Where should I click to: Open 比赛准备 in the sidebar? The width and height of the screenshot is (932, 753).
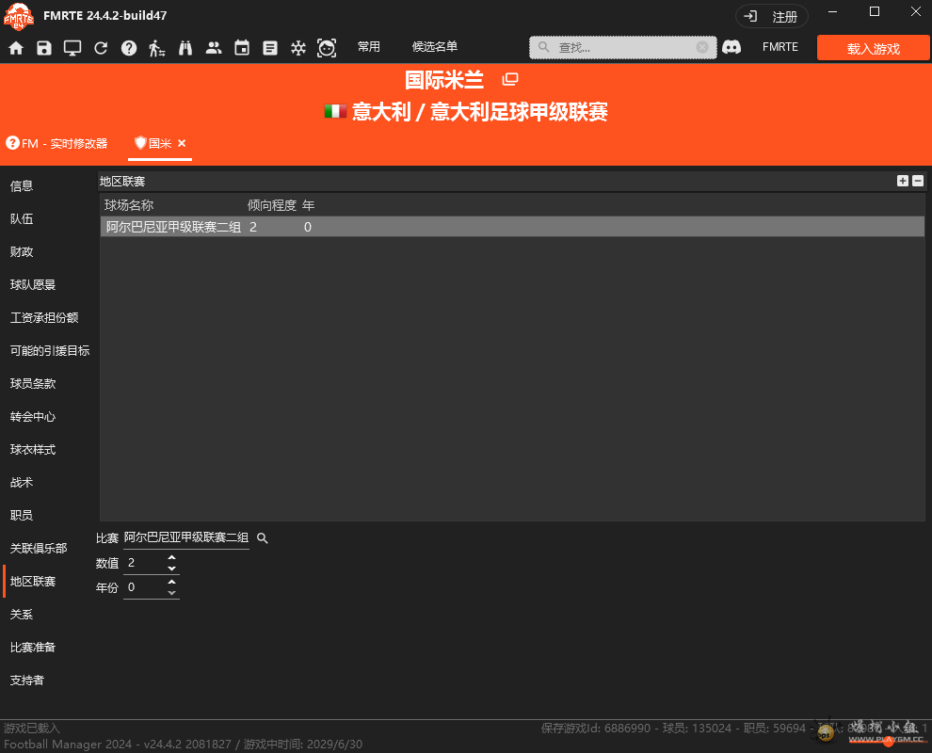tap(33, 648)
